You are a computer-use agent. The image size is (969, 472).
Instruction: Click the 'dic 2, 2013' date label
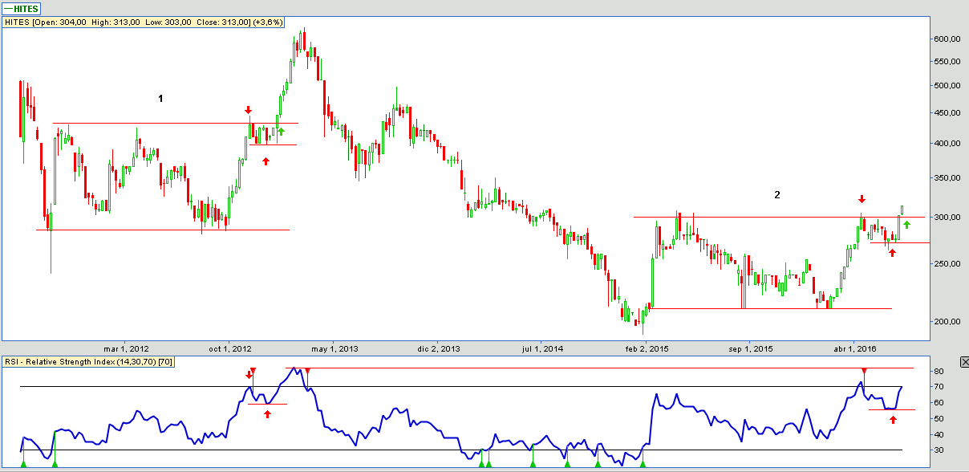click(x=438, y=348)
